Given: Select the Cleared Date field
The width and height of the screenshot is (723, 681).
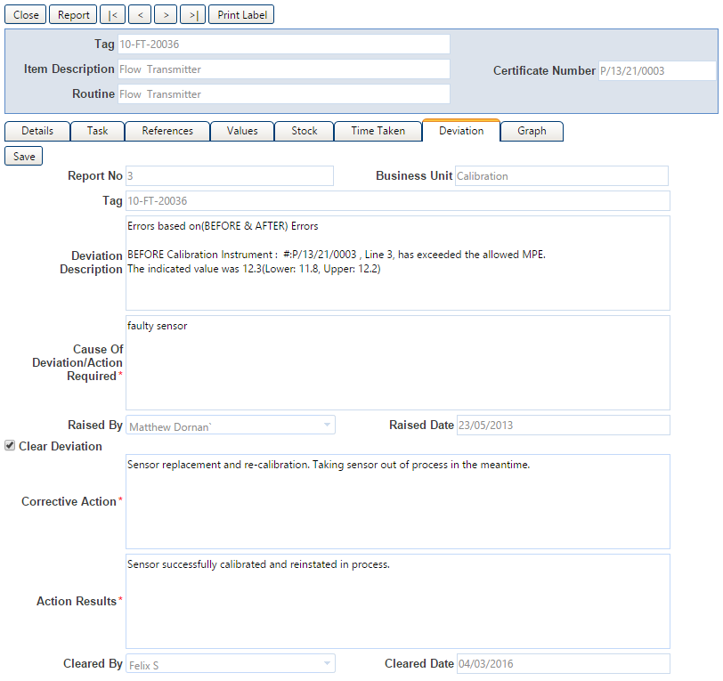Looking at the screenshot, I should (x=564, y=663).
